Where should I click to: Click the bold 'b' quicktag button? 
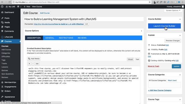pos(29,64)
